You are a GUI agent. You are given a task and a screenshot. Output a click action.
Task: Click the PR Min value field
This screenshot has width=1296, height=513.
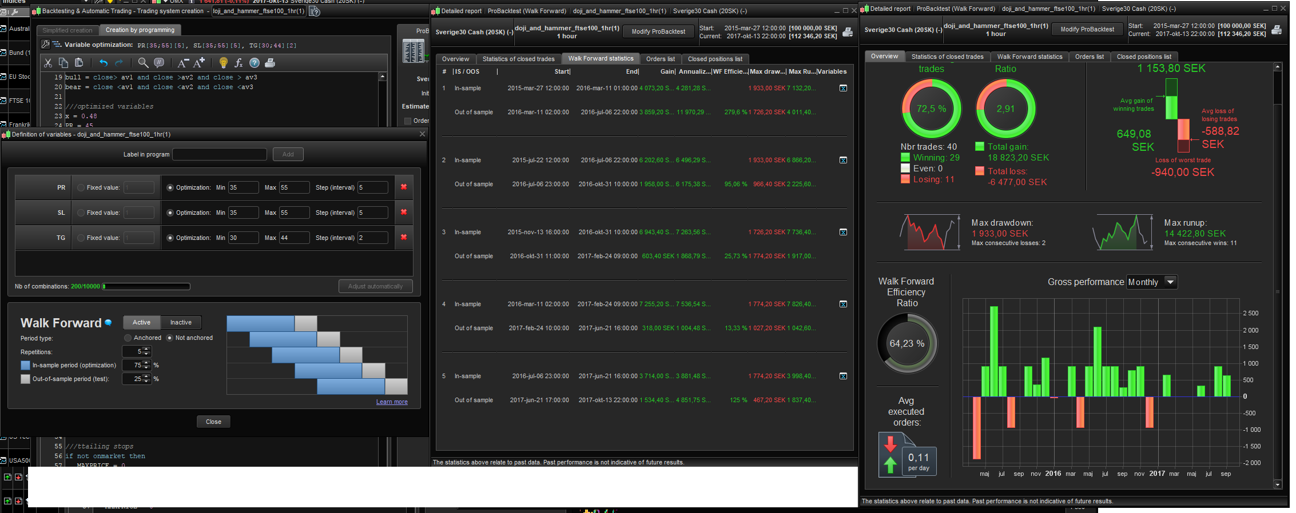click(x=244, y=187)
